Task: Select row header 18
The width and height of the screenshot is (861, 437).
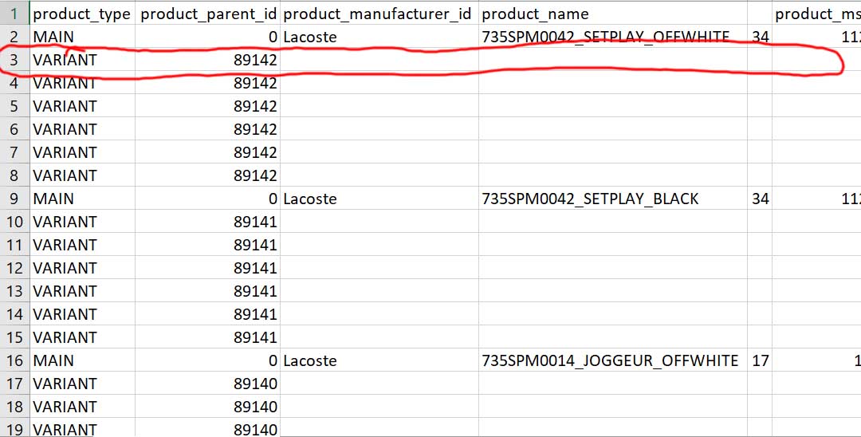Action: [x=14, y=406]
